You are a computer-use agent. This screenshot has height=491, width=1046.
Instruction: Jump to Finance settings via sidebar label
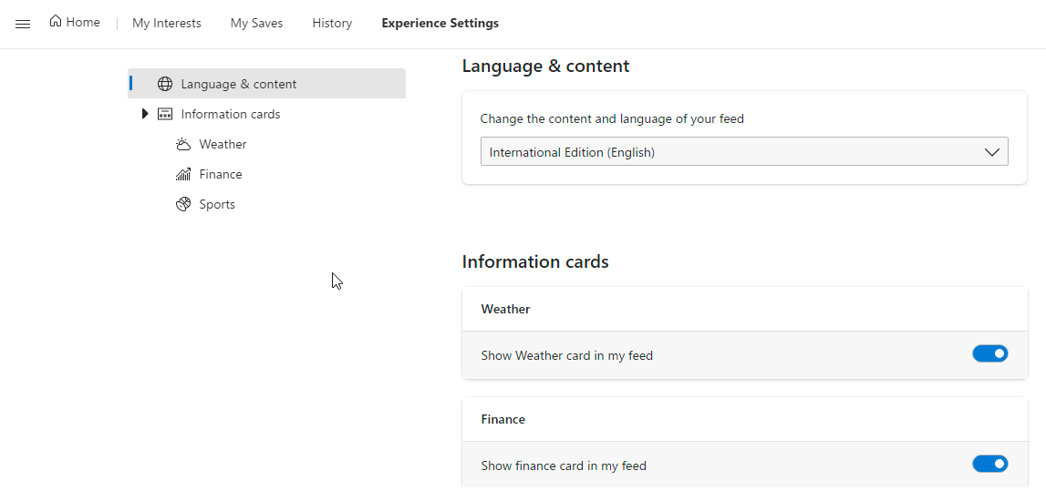221,174
